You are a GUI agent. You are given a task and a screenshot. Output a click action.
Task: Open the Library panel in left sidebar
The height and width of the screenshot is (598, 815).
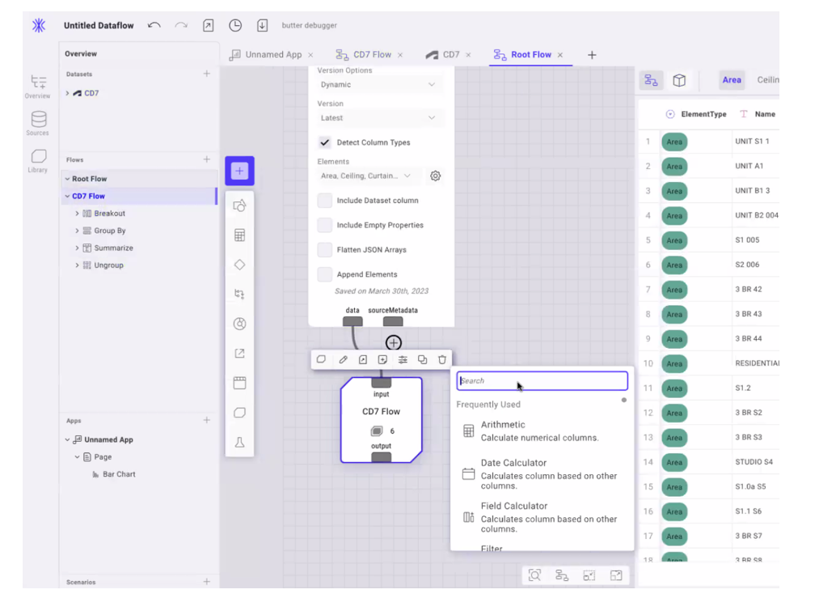click(37, 159)
